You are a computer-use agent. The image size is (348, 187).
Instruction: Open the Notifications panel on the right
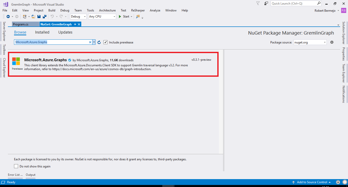pyautogui.click(x=344, y=94)
